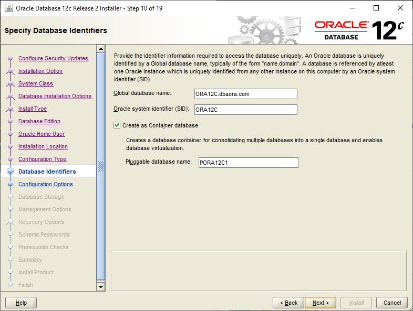
Task: Close the installer window
Action: pyautogui.click(x=400, y=8)
